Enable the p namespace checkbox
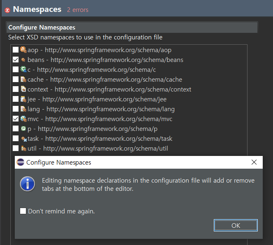Viewport: 273px width, 245px height. pyautogui.click(x=16, y=128)
